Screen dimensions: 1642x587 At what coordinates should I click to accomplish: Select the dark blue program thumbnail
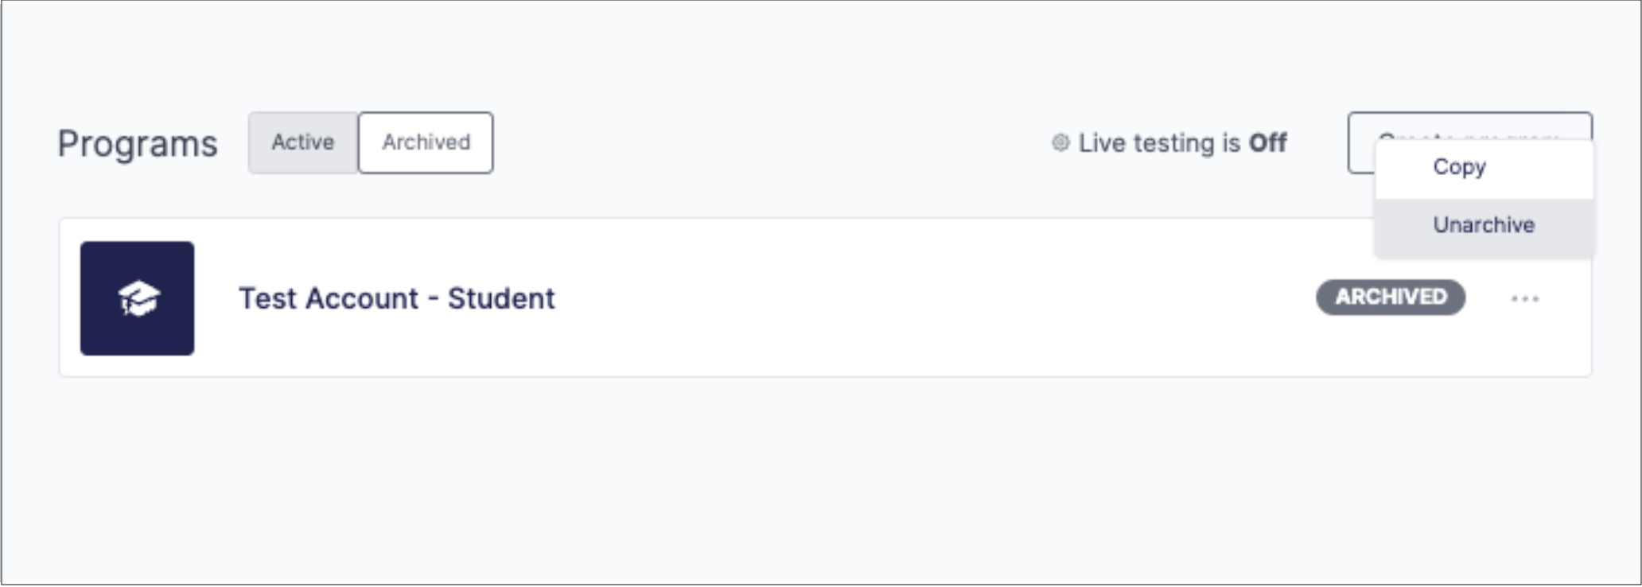click(137, 298)
